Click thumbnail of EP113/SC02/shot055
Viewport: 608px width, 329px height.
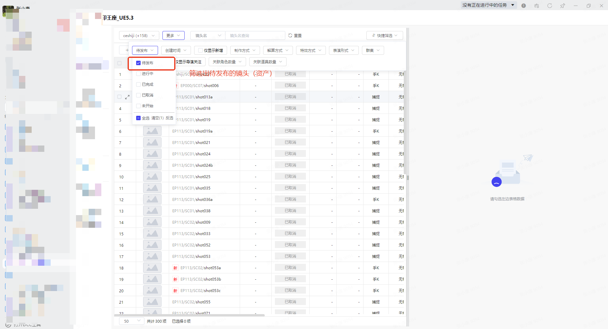[152, 302]
